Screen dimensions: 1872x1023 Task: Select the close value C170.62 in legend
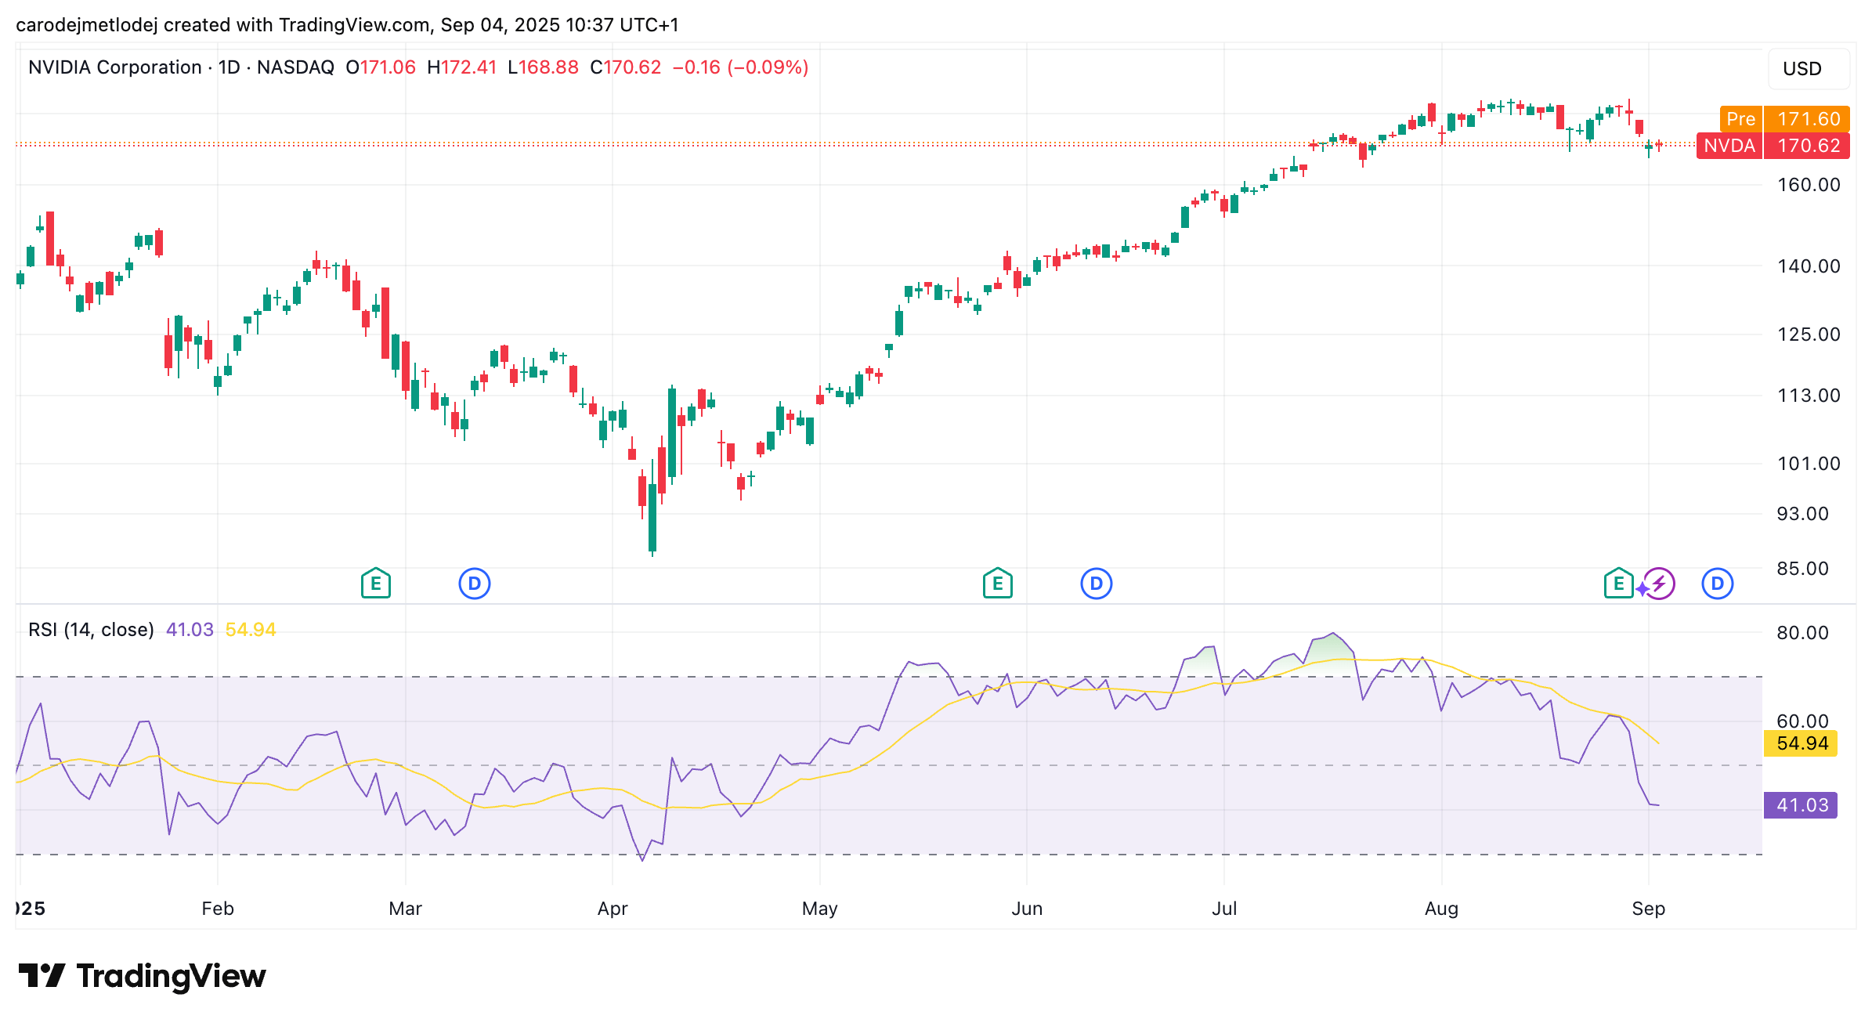pyautogui.click(x=626, y=67)
